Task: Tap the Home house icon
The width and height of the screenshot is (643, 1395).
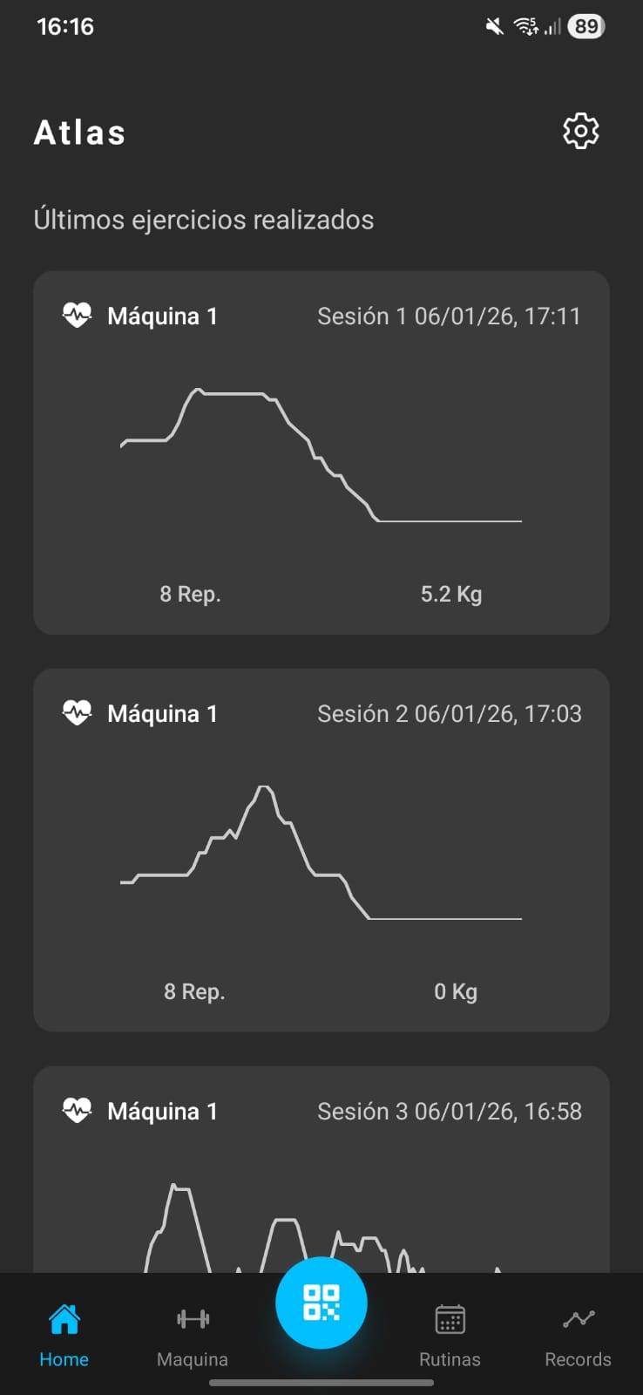Action: tap(64, 1319)
